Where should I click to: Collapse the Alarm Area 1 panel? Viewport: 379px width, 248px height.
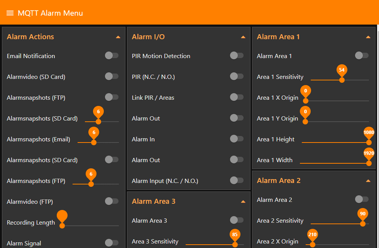[x=368, y=37]
